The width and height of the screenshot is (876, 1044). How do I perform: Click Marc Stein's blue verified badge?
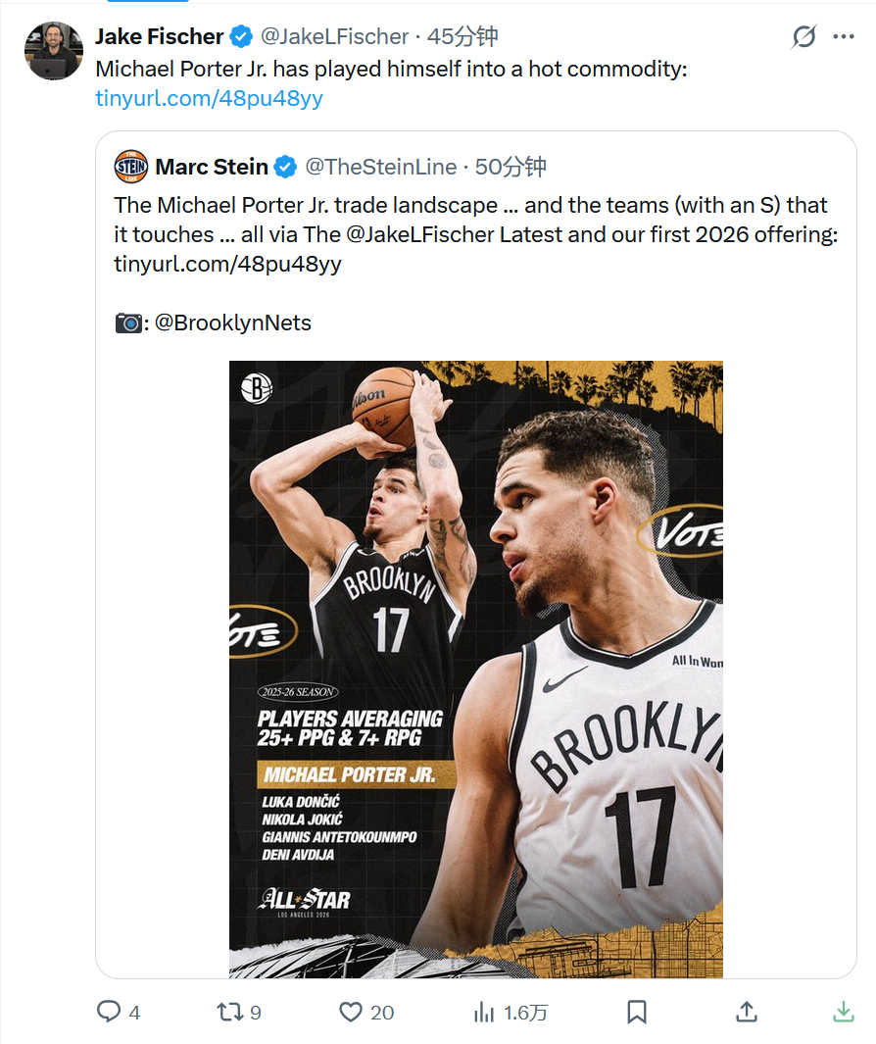coord(285,167)
